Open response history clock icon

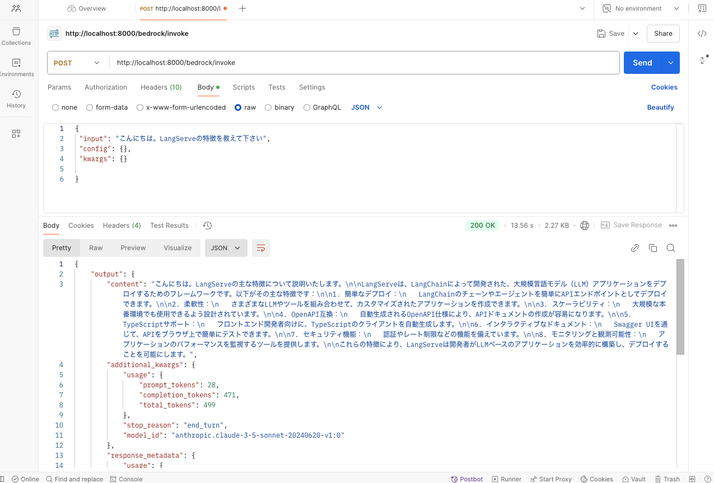point(207,226)
